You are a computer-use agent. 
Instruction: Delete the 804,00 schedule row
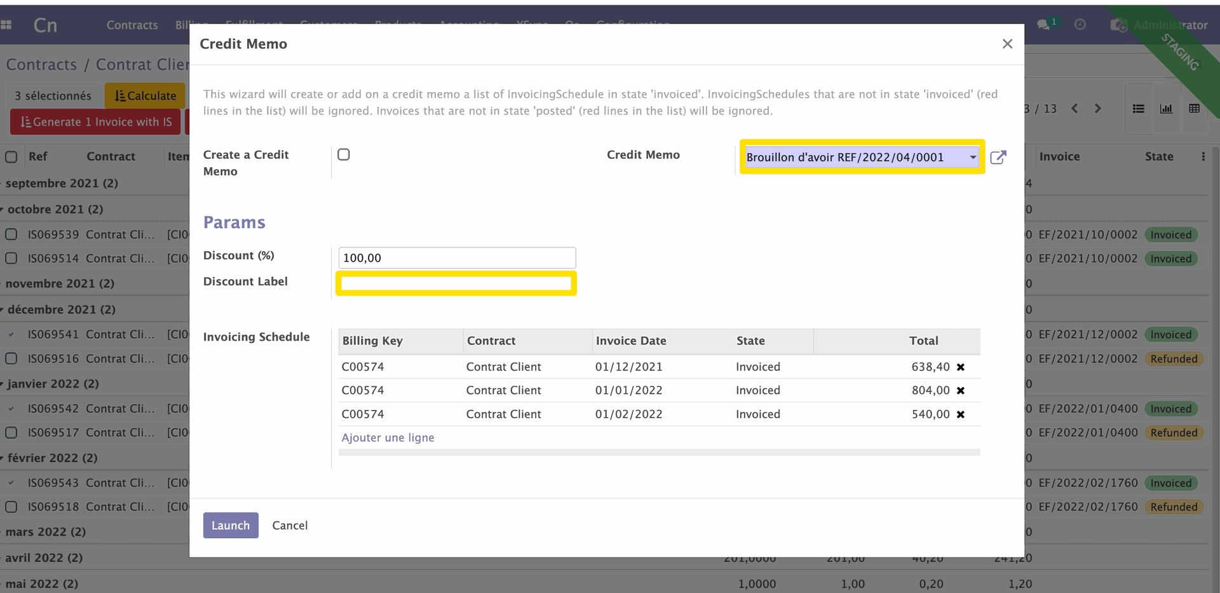(961, 391)
